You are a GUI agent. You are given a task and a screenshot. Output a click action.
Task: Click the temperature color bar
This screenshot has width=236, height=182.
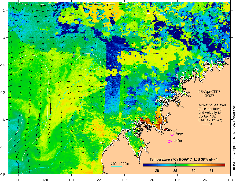tap(184, 165)
